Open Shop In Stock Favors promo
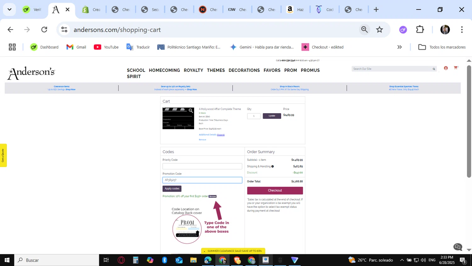The width and height of the screenshot is (472, 266). point(289,88)
